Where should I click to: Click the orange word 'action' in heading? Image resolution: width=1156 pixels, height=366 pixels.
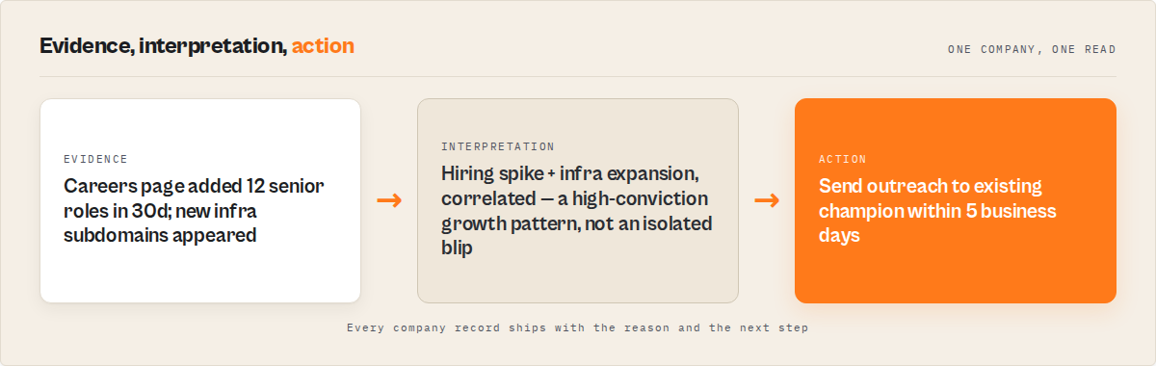[x=323, y=45]
